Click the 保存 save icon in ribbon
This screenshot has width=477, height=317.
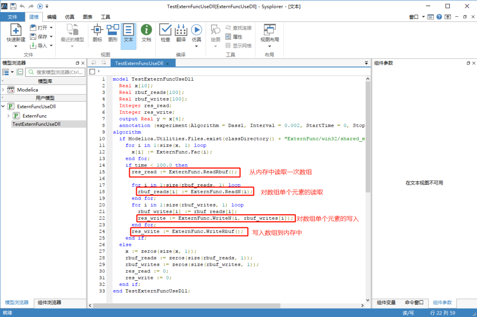pos(33,37)
